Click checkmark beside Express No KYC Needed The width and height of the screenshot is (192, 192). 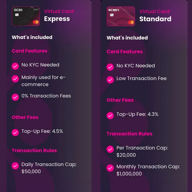tap(15, 66)
